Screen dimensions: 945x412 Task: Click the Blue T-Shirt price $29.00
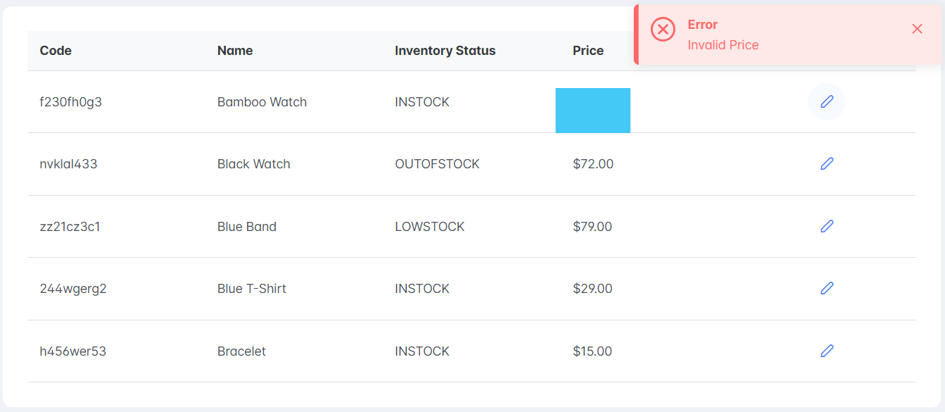coord(592,289)
